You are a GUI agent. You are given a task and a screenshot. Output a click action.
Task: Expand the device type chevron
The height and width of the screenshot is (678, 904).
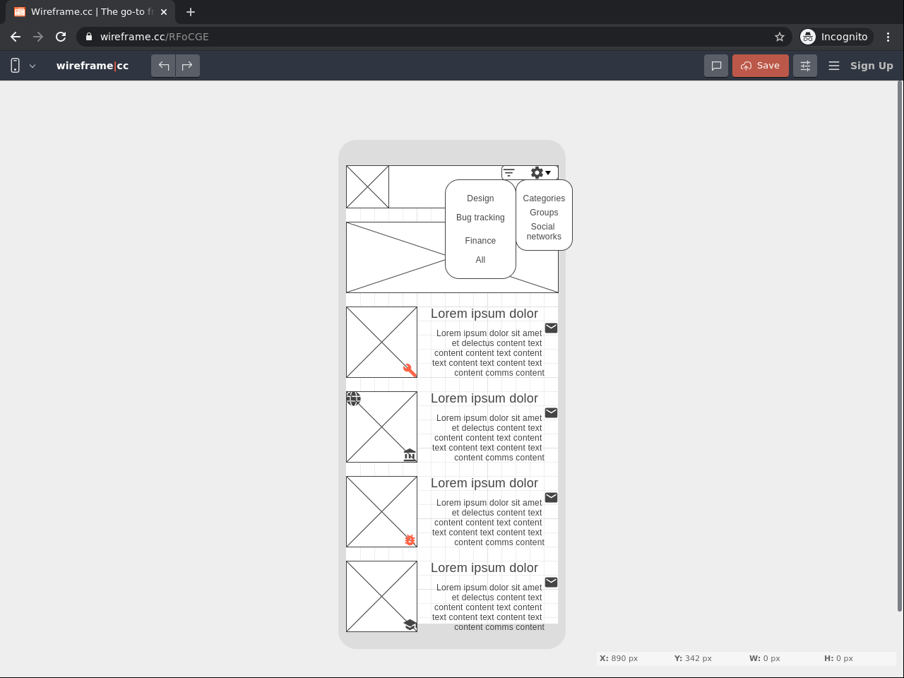pos(32,66)
